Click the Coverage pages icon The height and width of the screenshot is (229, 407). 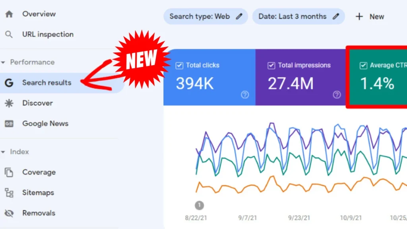(9, 172)
